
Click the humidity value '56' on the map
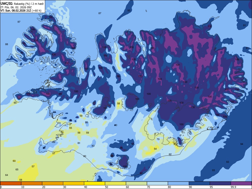coord(79,133)
